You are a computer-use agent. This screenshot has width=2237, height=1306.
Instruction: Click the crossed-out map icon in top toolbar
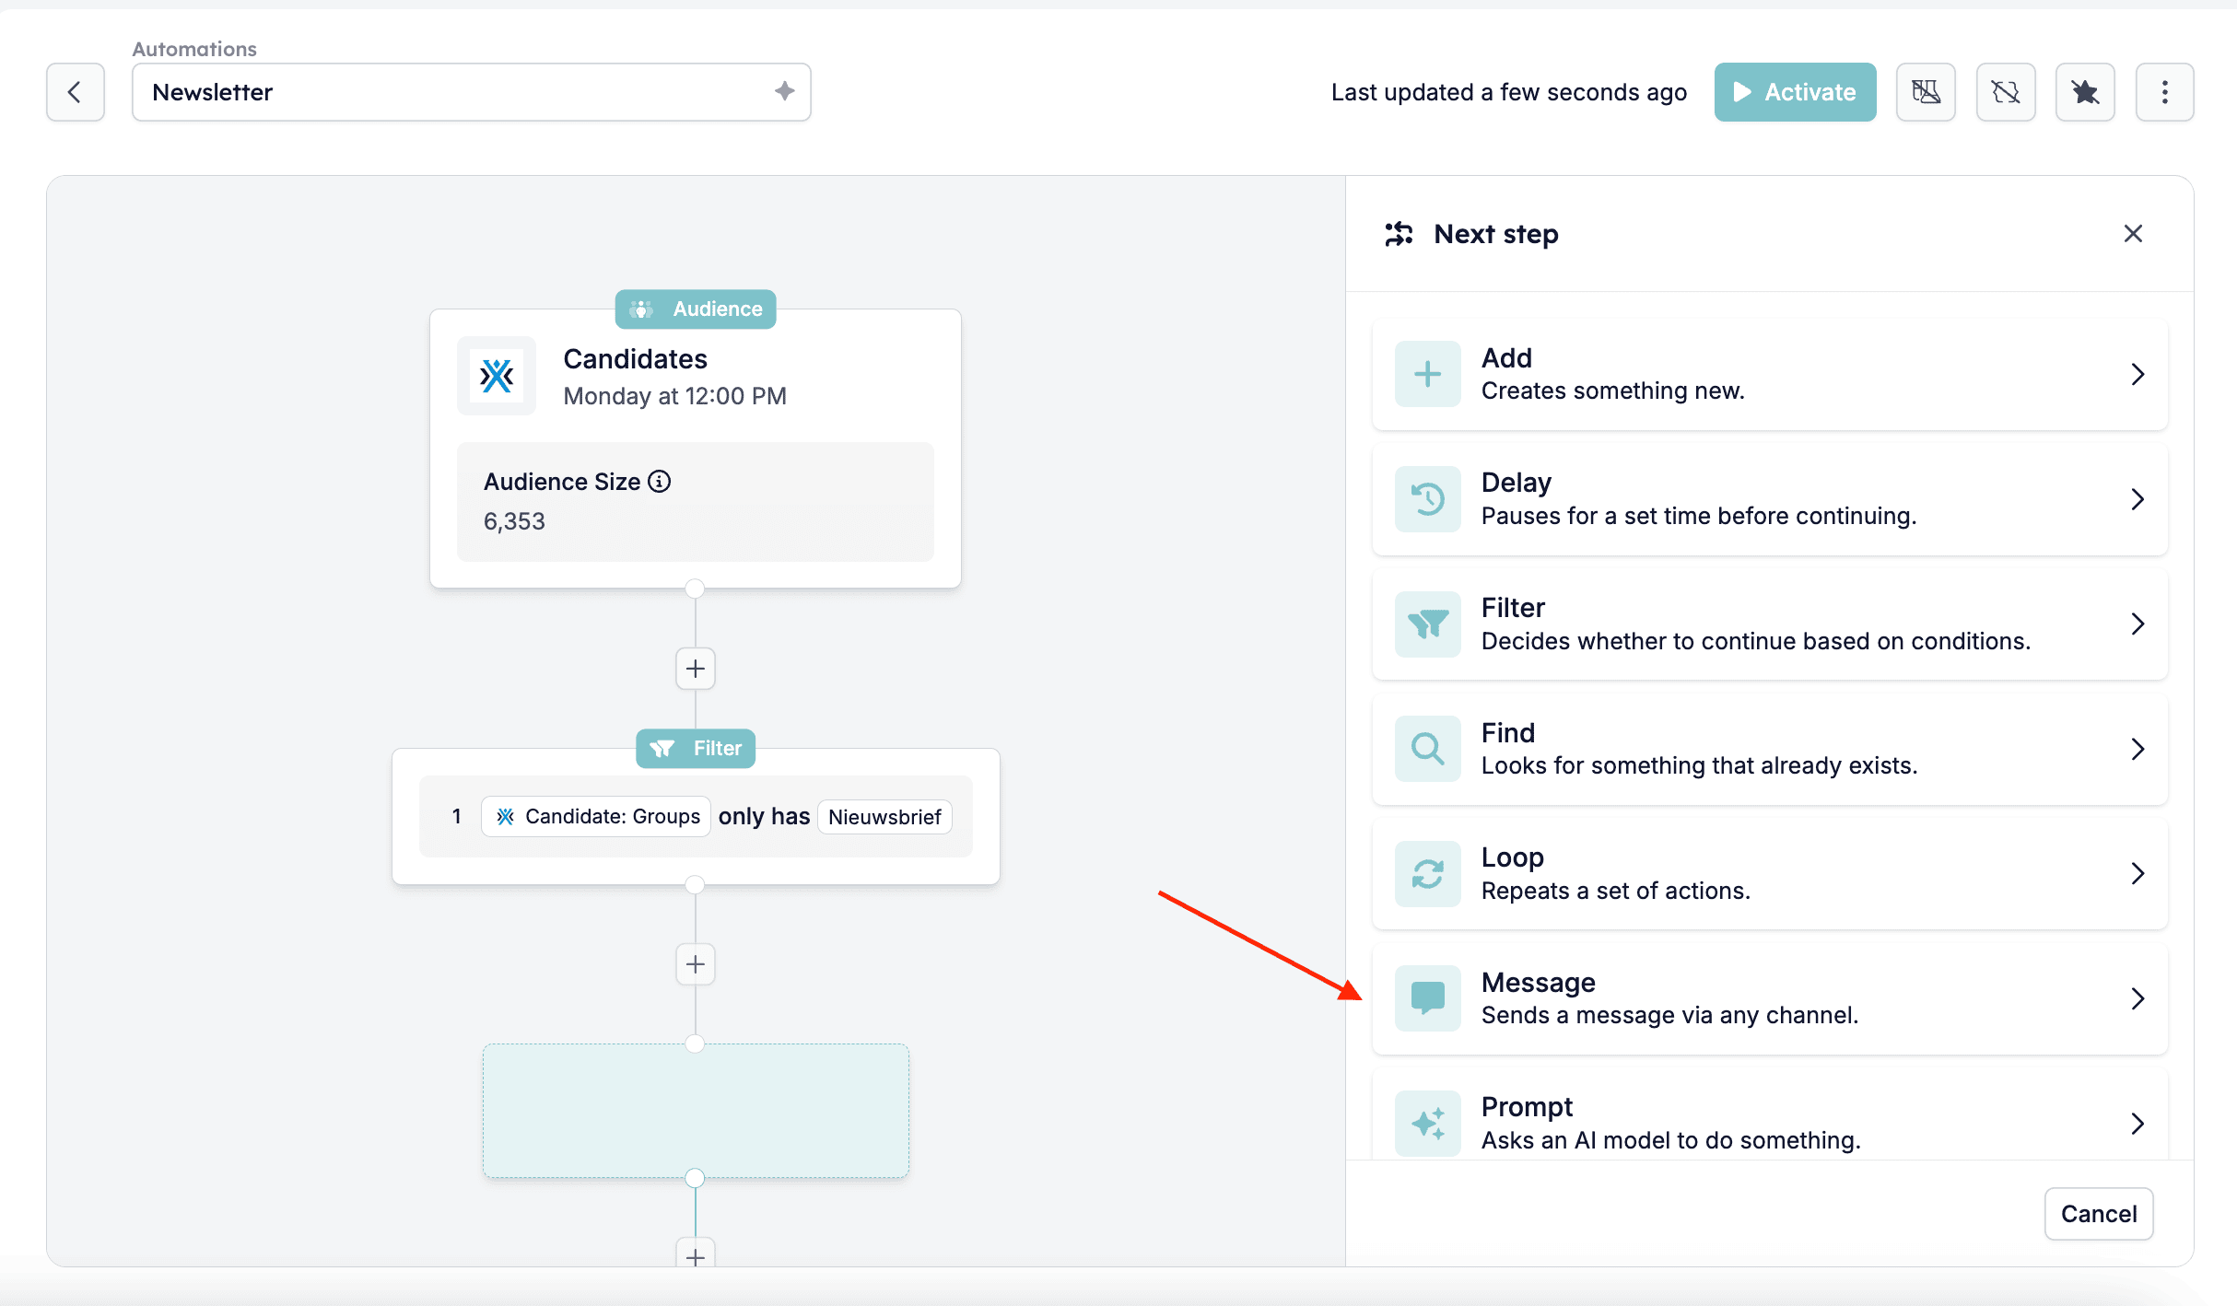[1926, 92]
